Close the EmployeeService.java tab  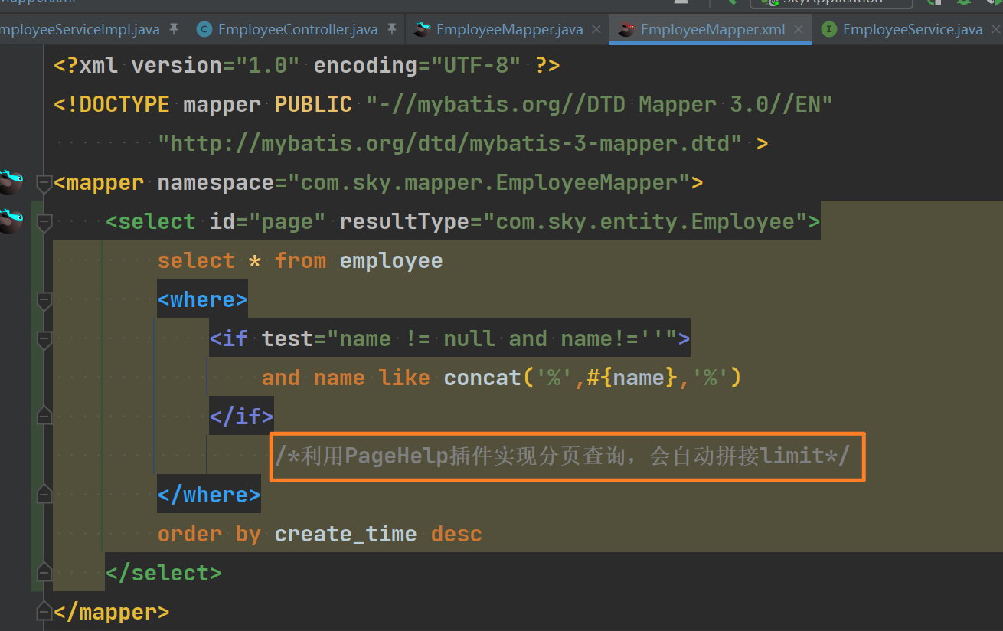click(995, 29)
